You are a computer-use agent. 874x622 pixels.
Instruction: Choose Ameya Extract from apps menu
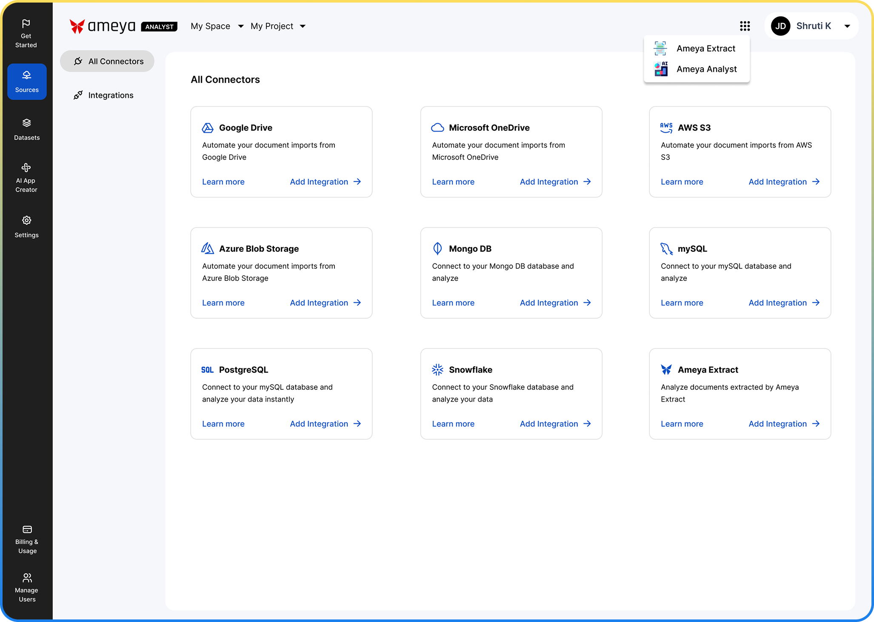pyautogui.click(x=705, y=49)
